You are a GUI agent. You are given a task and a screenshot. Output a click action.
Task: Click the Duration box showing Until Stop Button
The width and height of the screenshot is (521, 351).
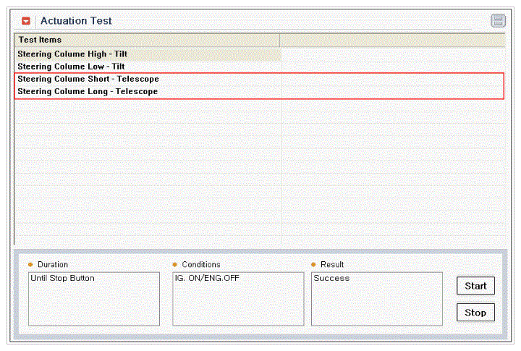tap(93, 299)
